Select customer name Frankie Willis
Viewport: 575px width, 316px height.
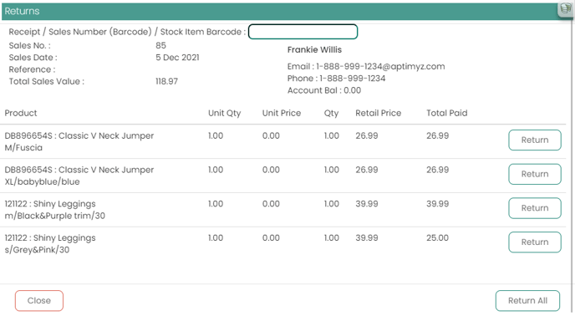(x=314, y=49)
